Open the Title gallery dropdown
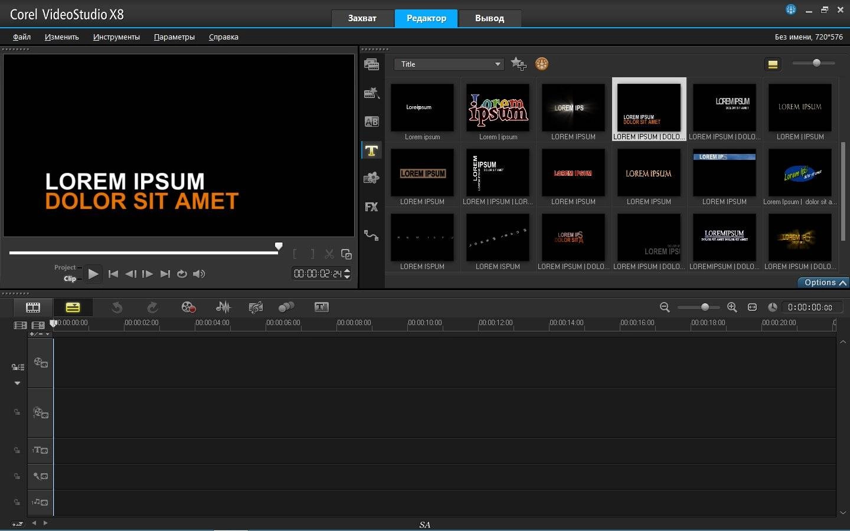The image size is (850, 531). coord(449,64)
